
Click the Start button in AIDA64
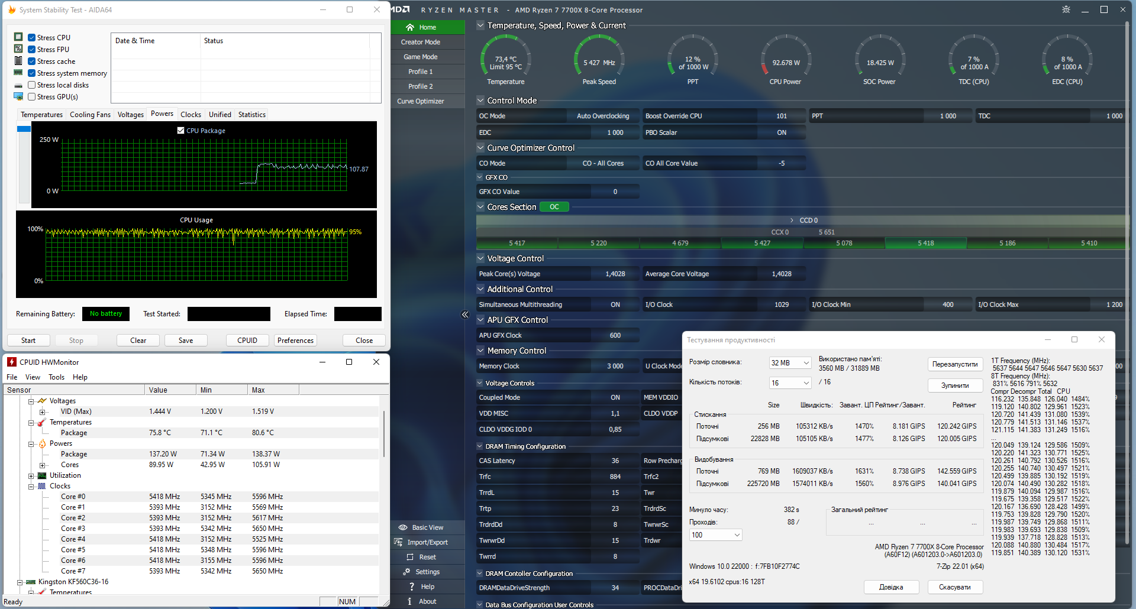(28, 341)
